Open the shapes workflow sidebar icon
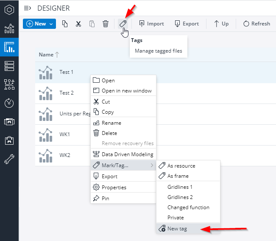Image resolution: width=276 pixels, height=241 pixels. (x=9, y=84)
